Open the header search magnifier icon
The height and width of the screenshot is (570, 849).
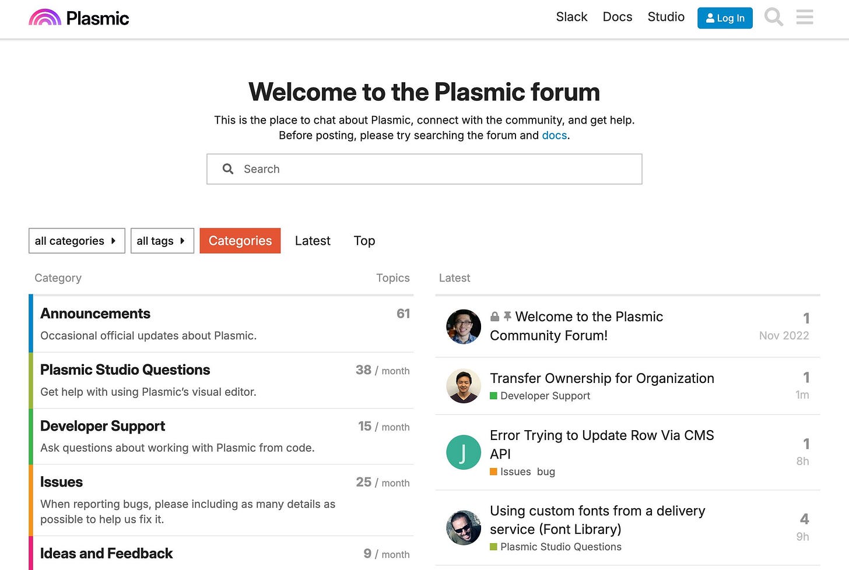(x=774, y=17)
